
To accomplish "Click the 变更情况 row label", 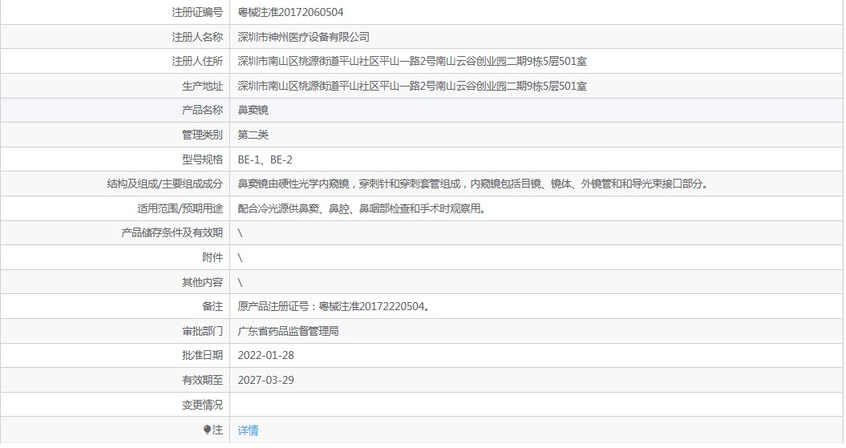I will 202,405.
